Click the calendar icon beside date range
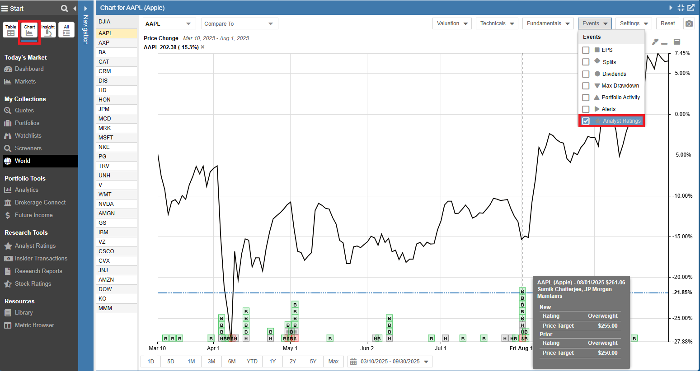Screen dimensions: 700x371 [353, 362]
